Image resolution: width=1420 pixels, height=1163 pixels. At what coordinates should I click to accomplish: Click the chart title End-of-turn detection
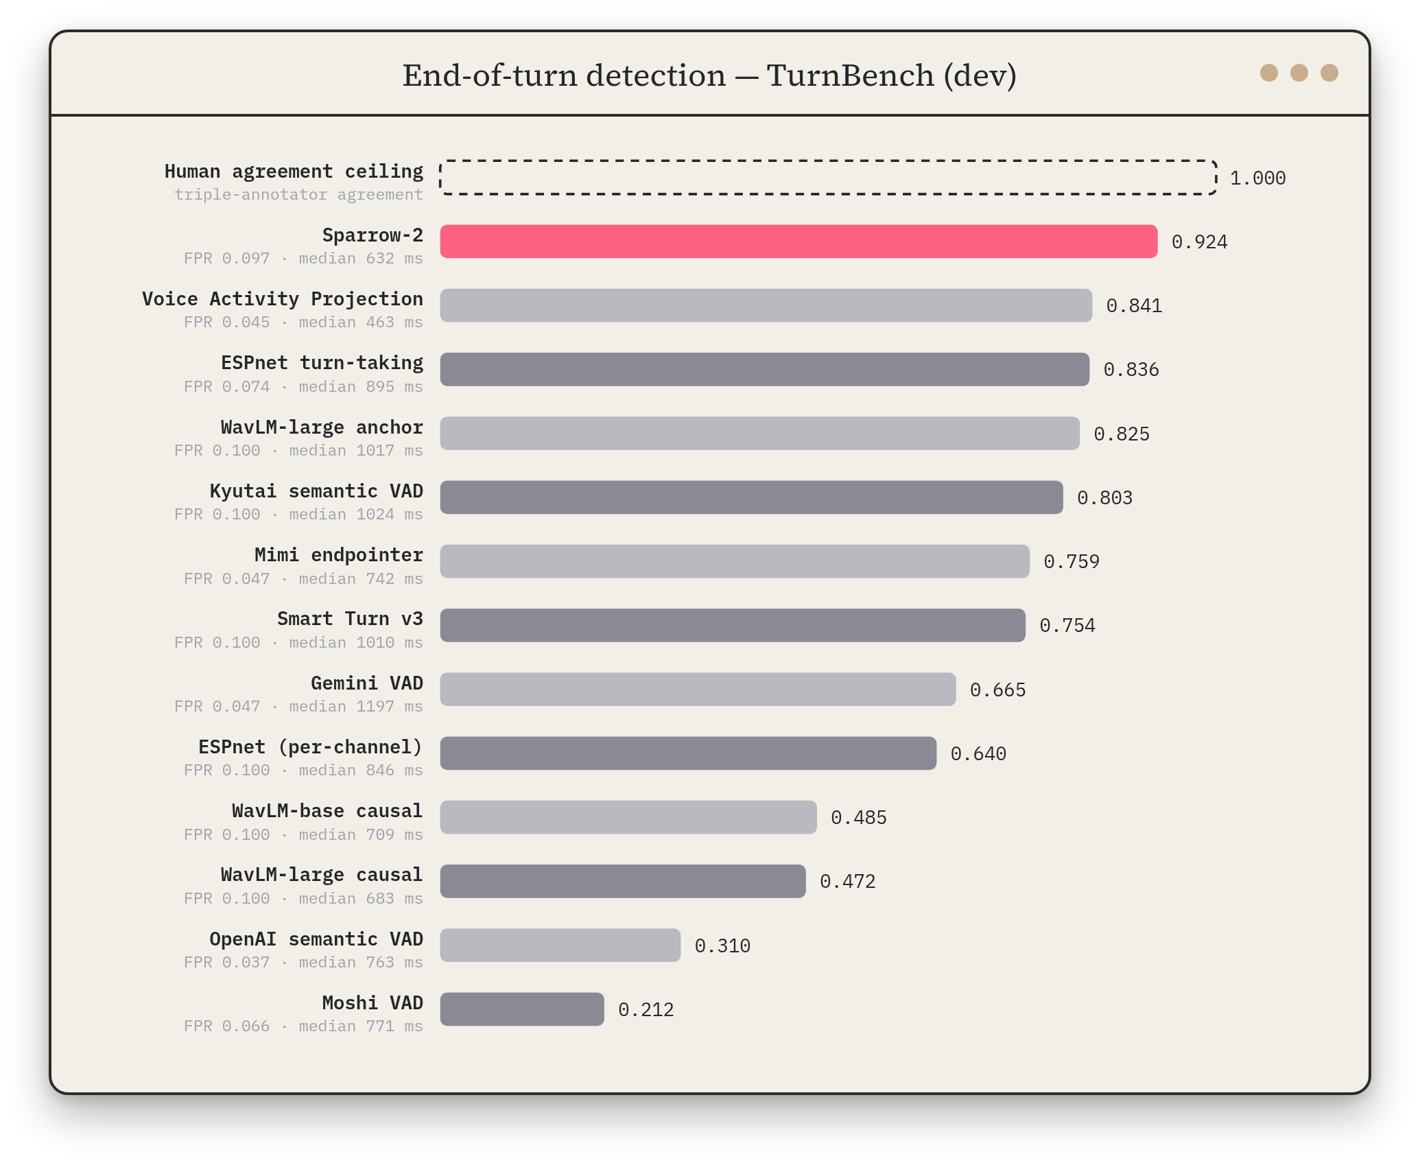(564, 75)
